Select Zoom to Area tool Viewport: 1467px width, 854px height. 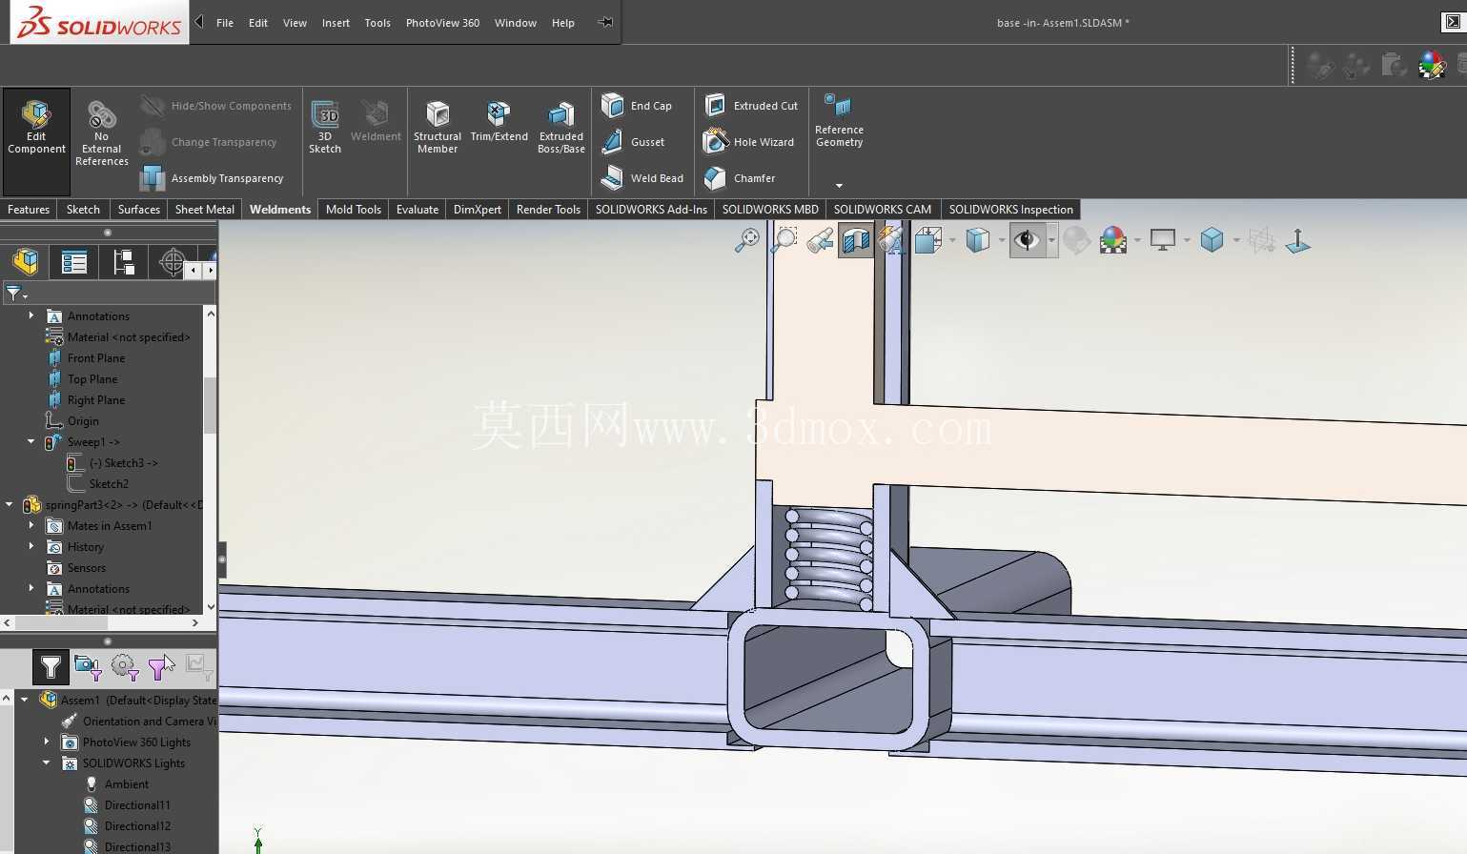click(784, 240)
